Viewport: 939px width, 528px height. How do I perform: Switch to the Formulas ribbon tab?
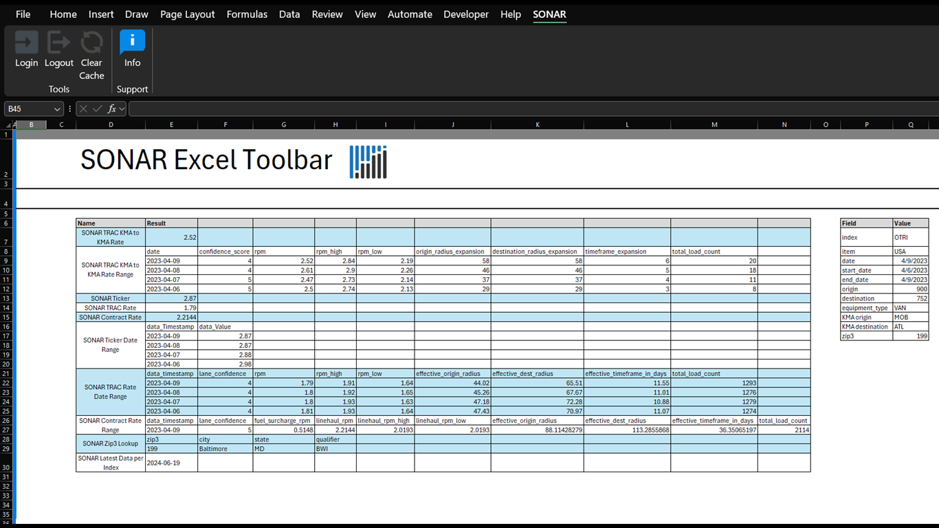[x=247, y=14]
